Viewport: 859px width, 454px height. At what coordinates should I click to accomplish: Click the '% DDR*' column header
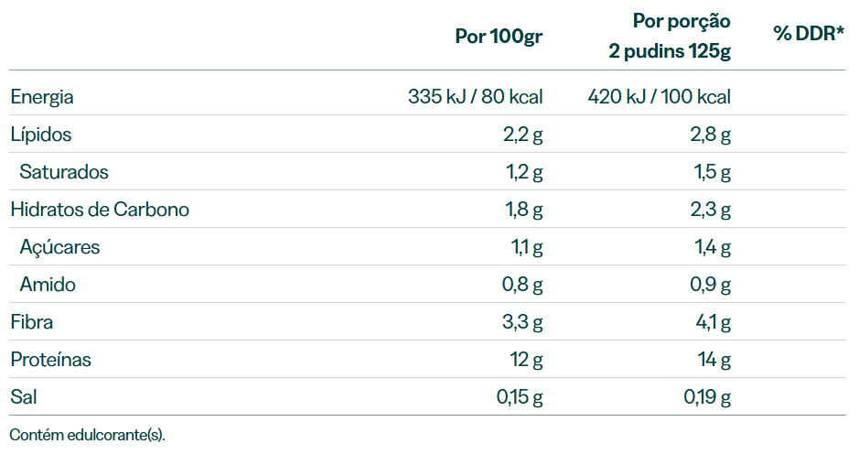pyautogui.click(x=809, y=33)
